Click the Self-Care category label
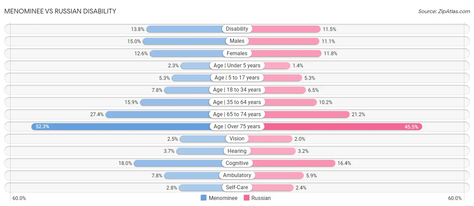474x206 pixels. pyautogui.click(x=237, y=187)
